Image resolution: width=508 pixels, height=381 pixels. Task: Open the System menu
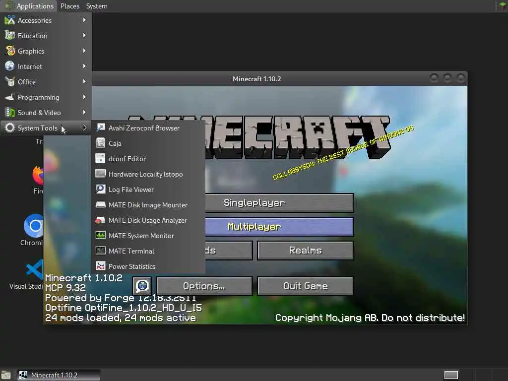97,6
